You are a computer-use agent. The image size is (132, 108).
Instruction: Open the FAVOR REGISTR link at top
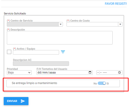(116, 4)
